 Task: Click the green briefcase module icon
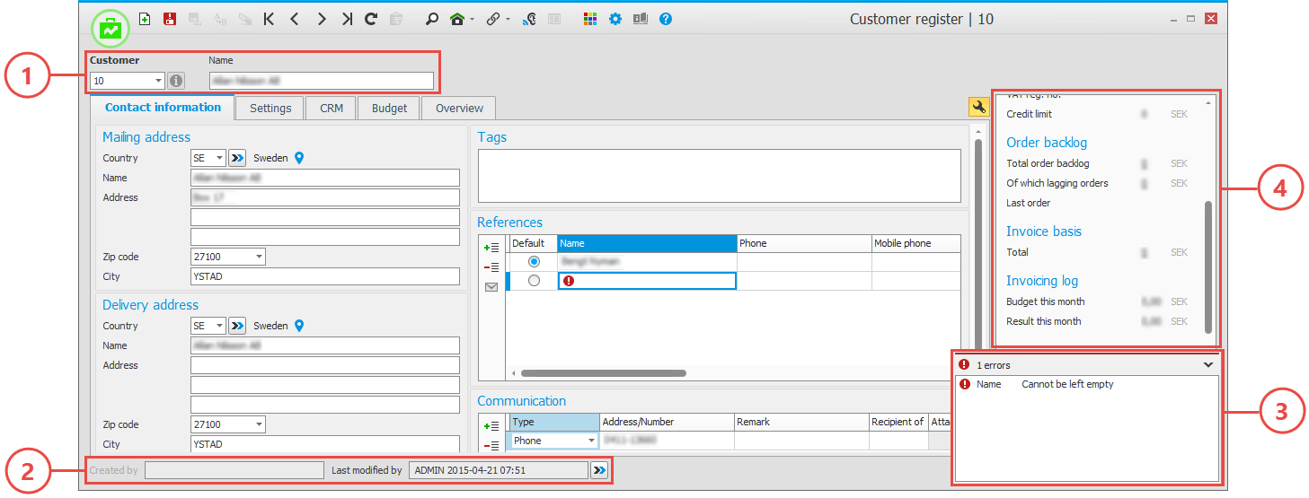(x=111, y=28)
